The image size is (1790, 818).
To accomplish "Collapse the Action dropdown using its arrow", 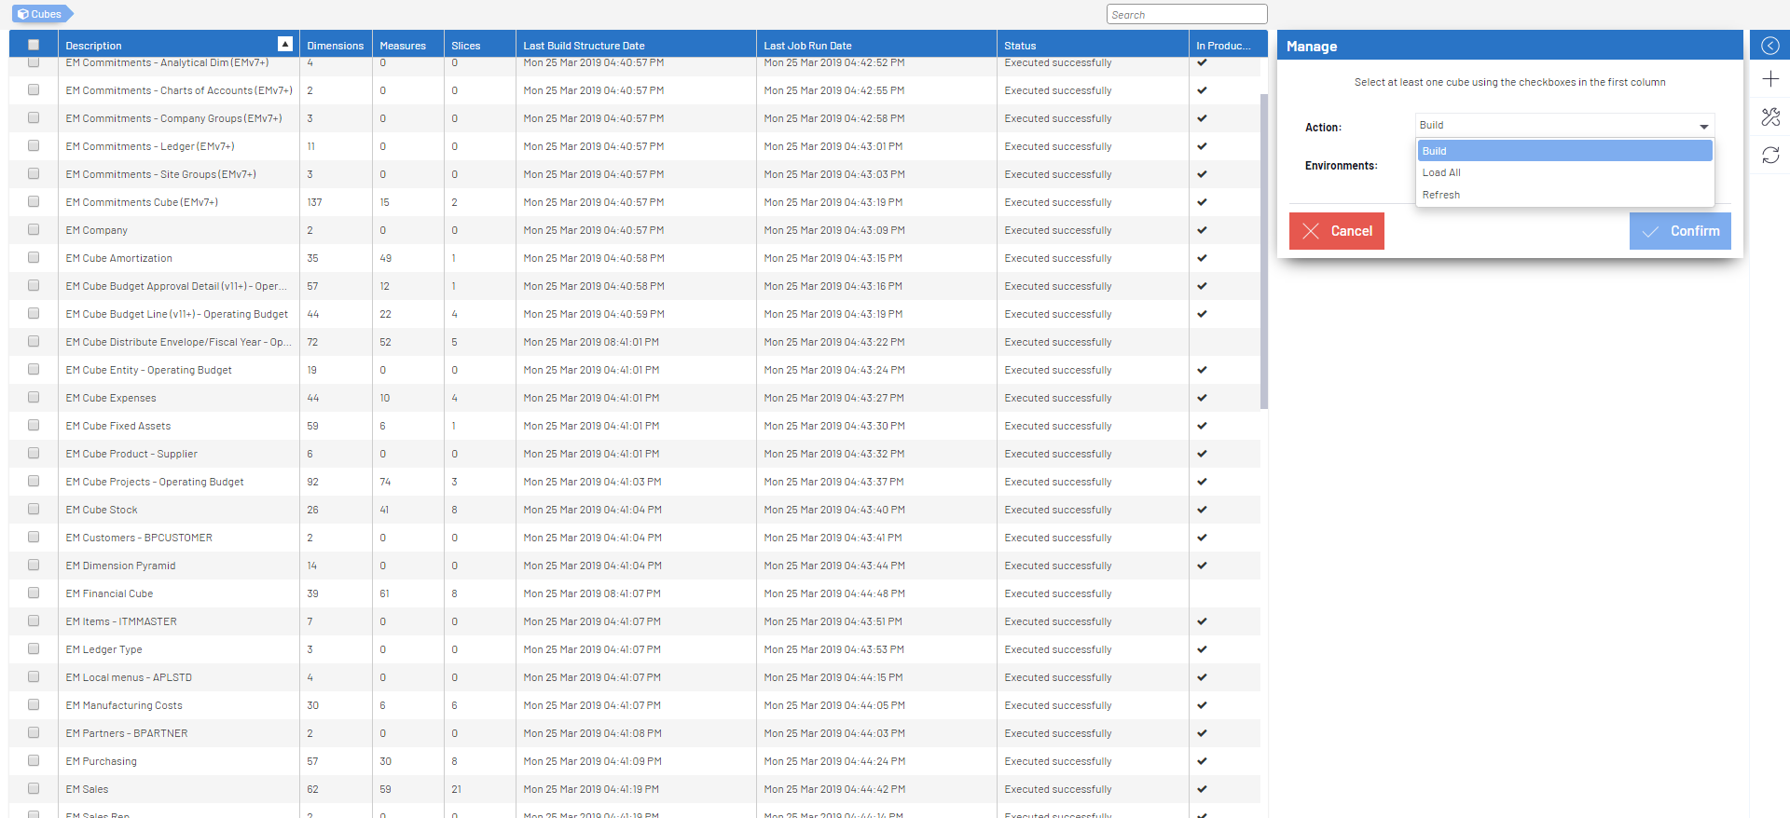I will (1703, 126).
